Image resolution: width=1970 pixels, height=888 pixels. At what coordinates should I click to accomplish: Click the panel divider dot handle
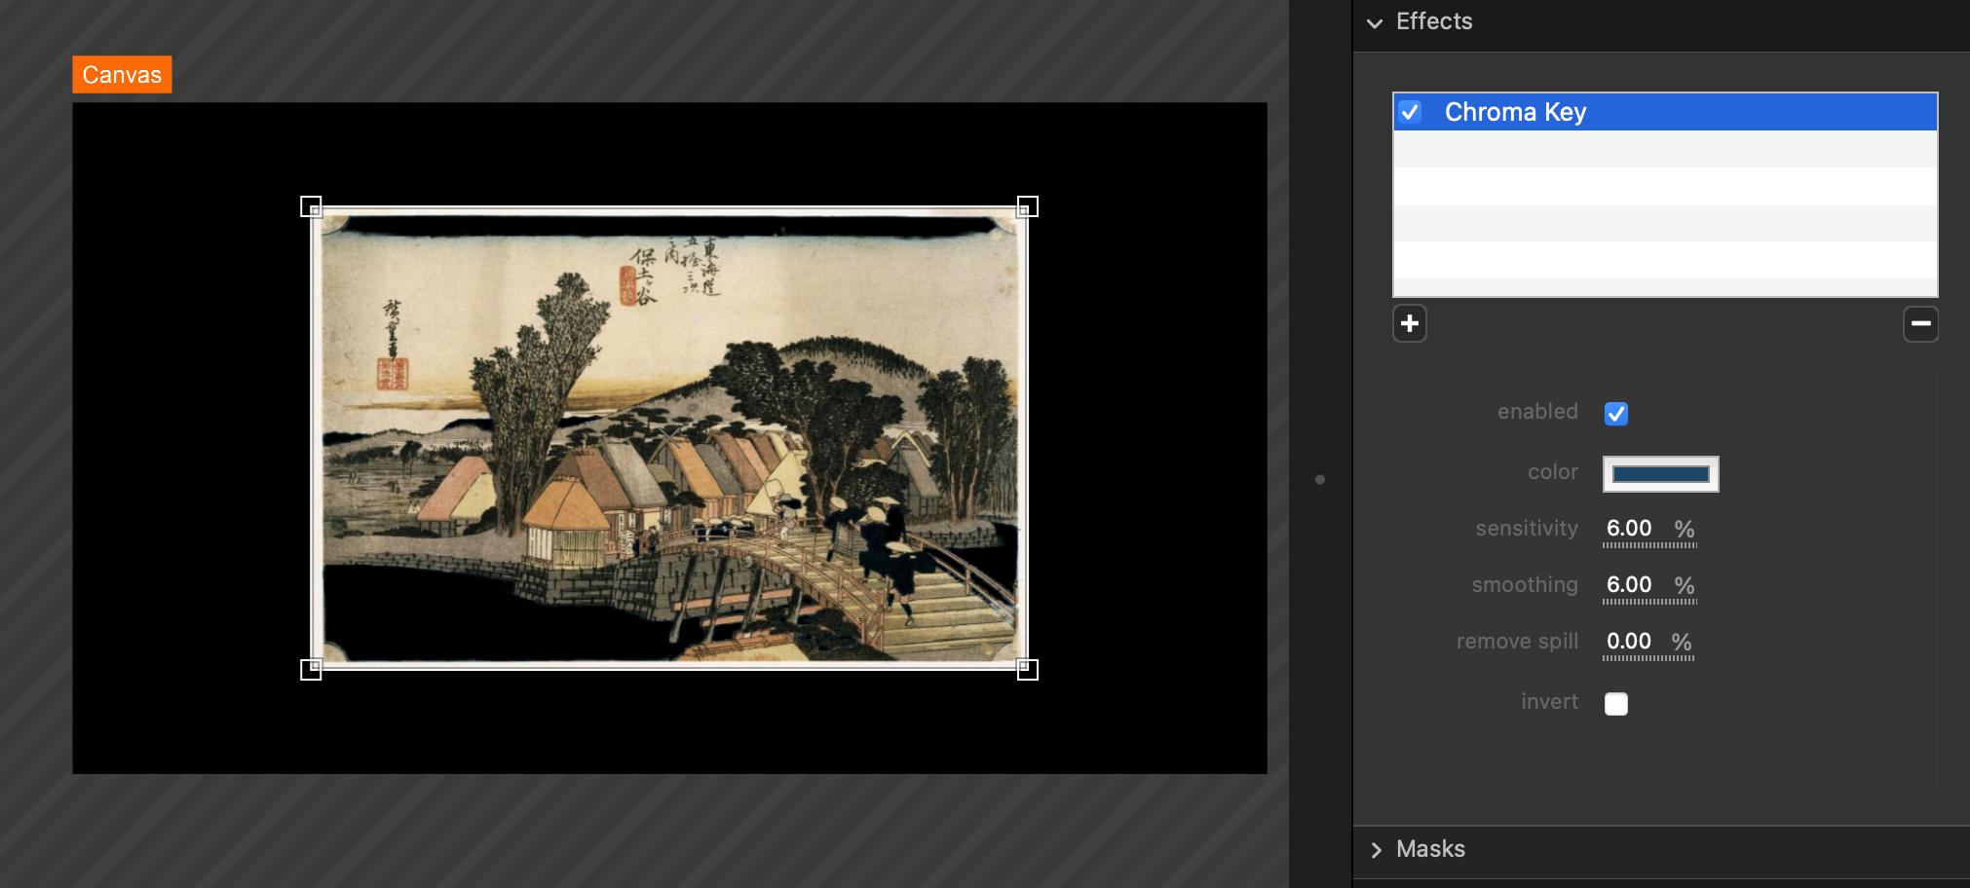coord(1319,479)
